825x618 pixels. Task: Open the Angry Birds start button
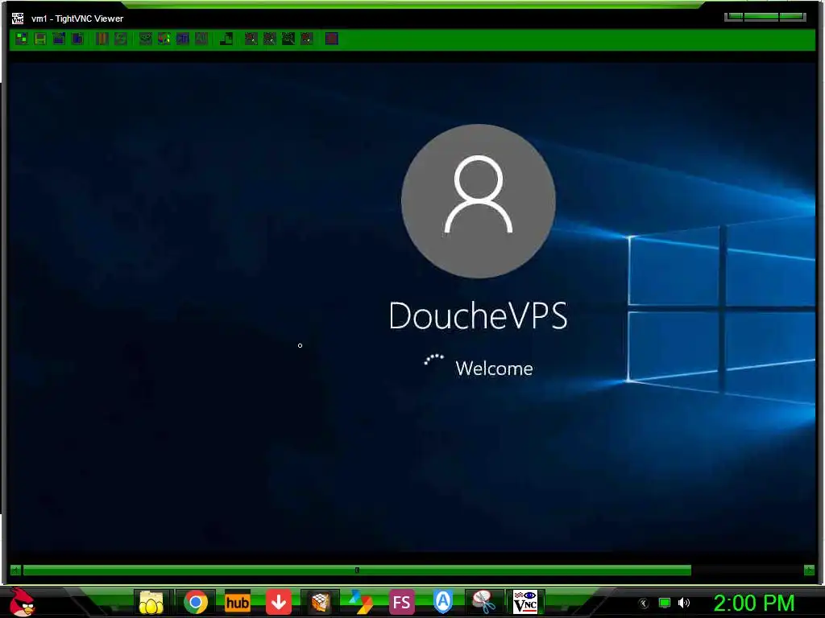click(x=23, y=602)
